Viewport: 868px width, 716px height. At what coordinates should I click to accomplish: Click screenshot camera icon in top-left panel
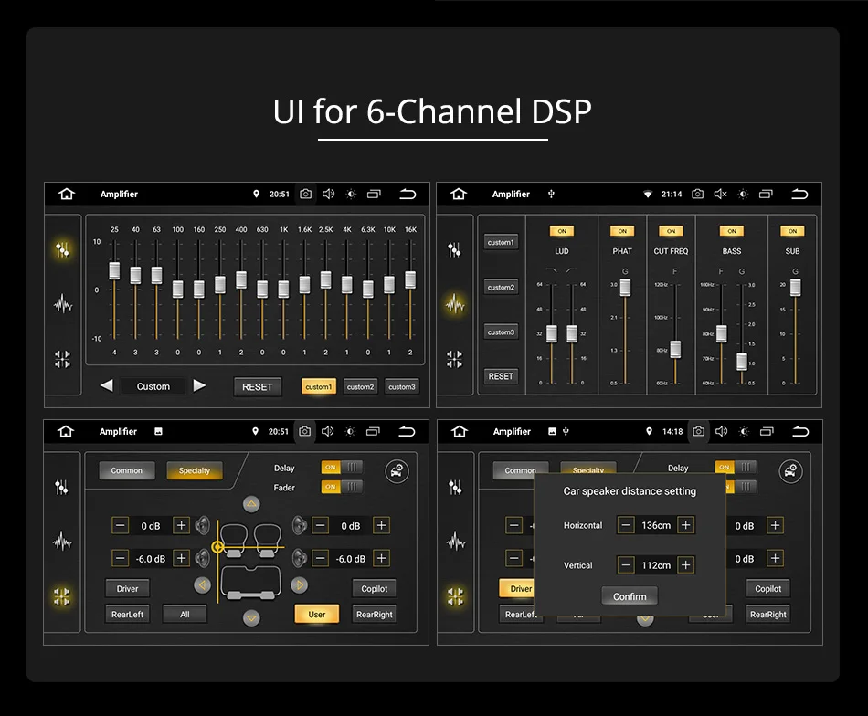(305, 195)
